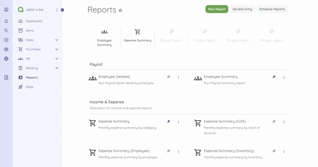Viewport: 318px width, 167px height.
Task: Expand the Sales menu section
Action: [57, 40]
